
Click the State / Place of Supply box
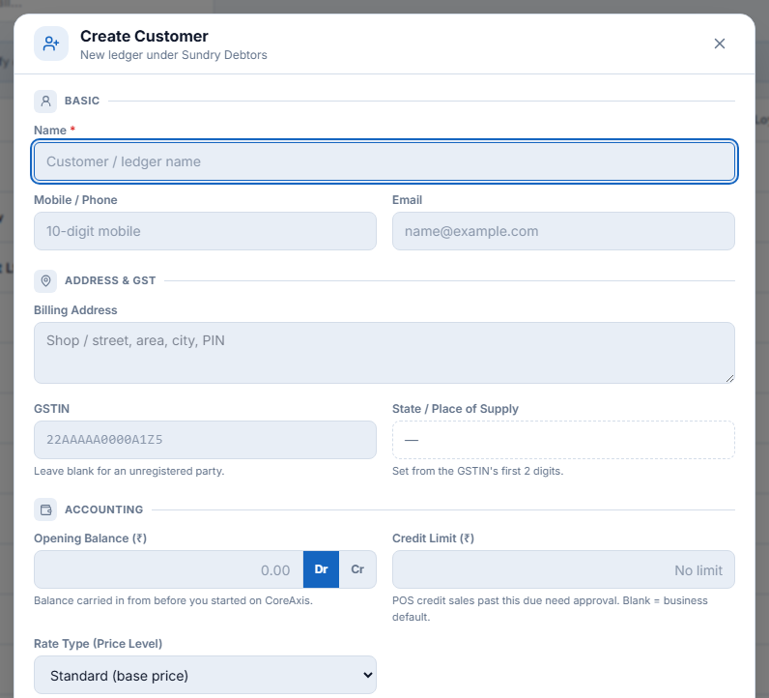tap(563, 439)
